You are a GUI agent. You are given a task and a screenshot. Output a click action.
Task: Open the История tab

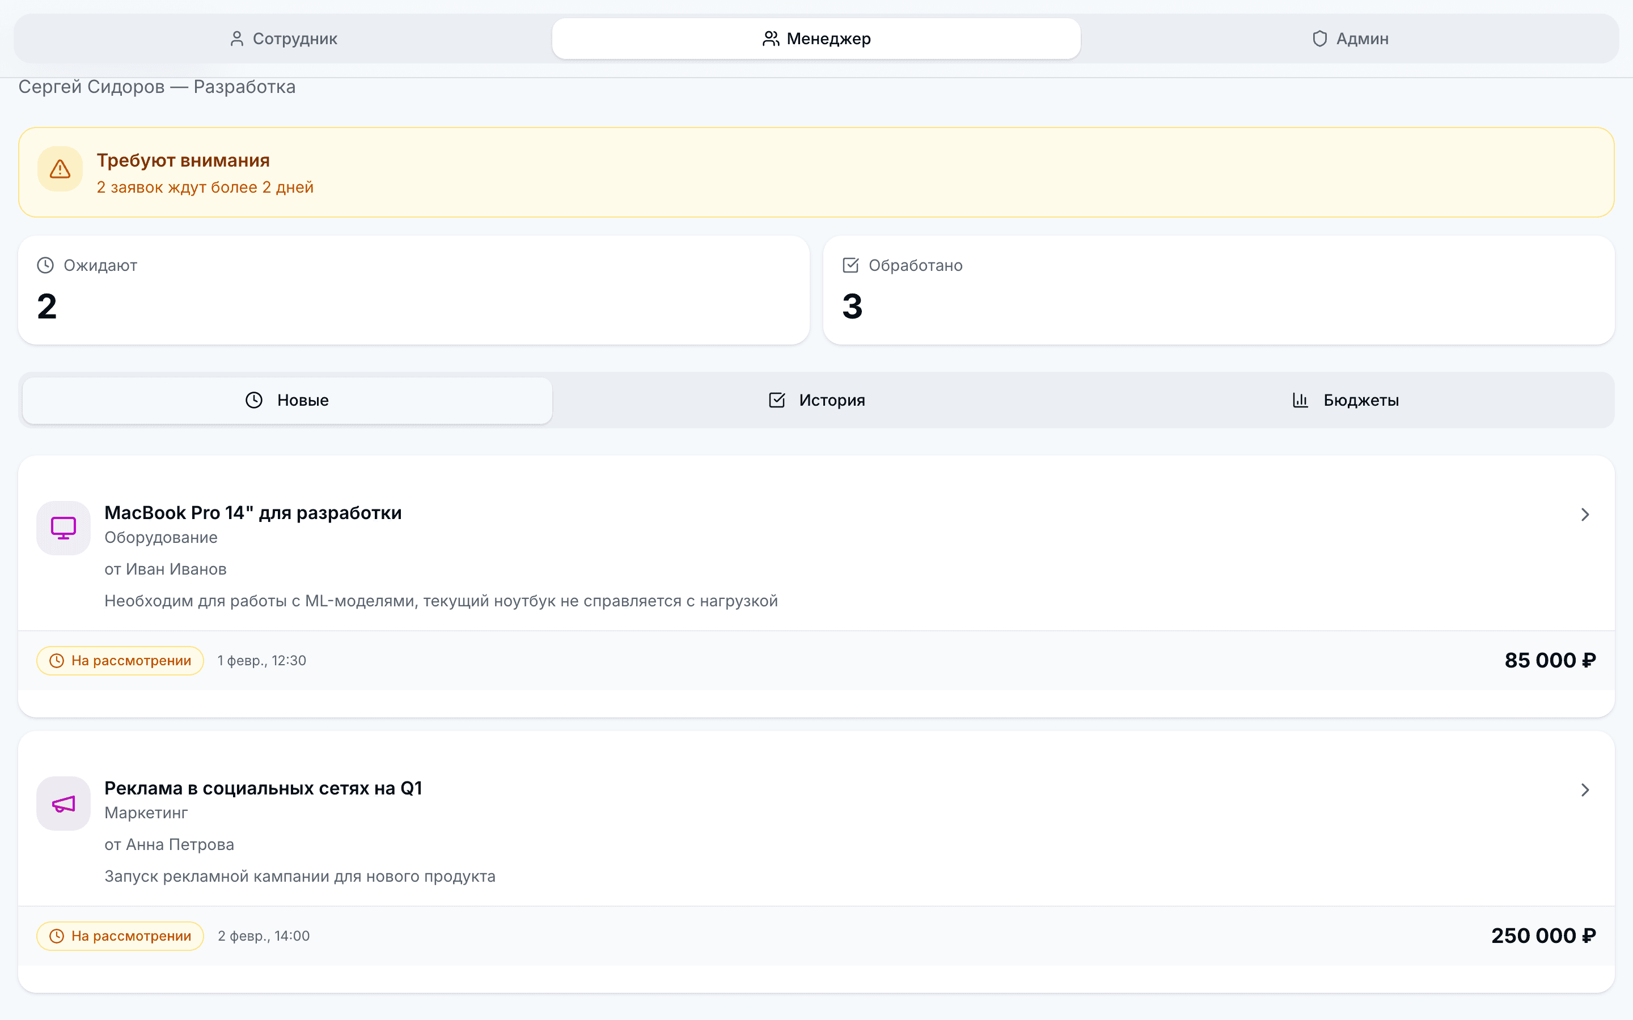[816, 400]
